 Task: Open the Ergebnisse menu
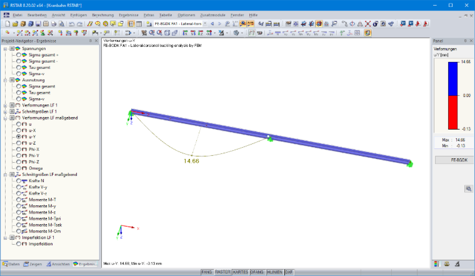pos(129,15)
